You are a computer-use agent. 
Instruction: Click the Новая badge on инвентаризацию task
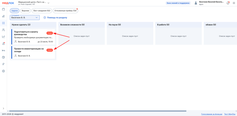pyautogui.click(x=49, y=50)
